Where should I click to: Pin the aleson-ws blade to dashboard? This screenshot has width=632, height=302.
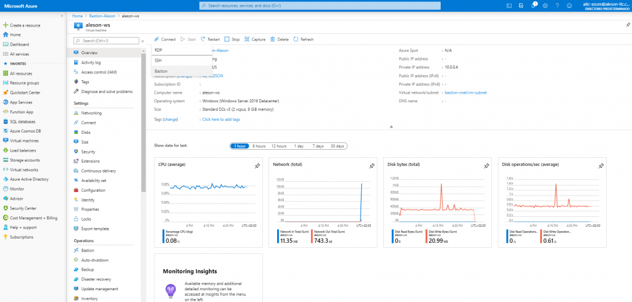[627, 25]
